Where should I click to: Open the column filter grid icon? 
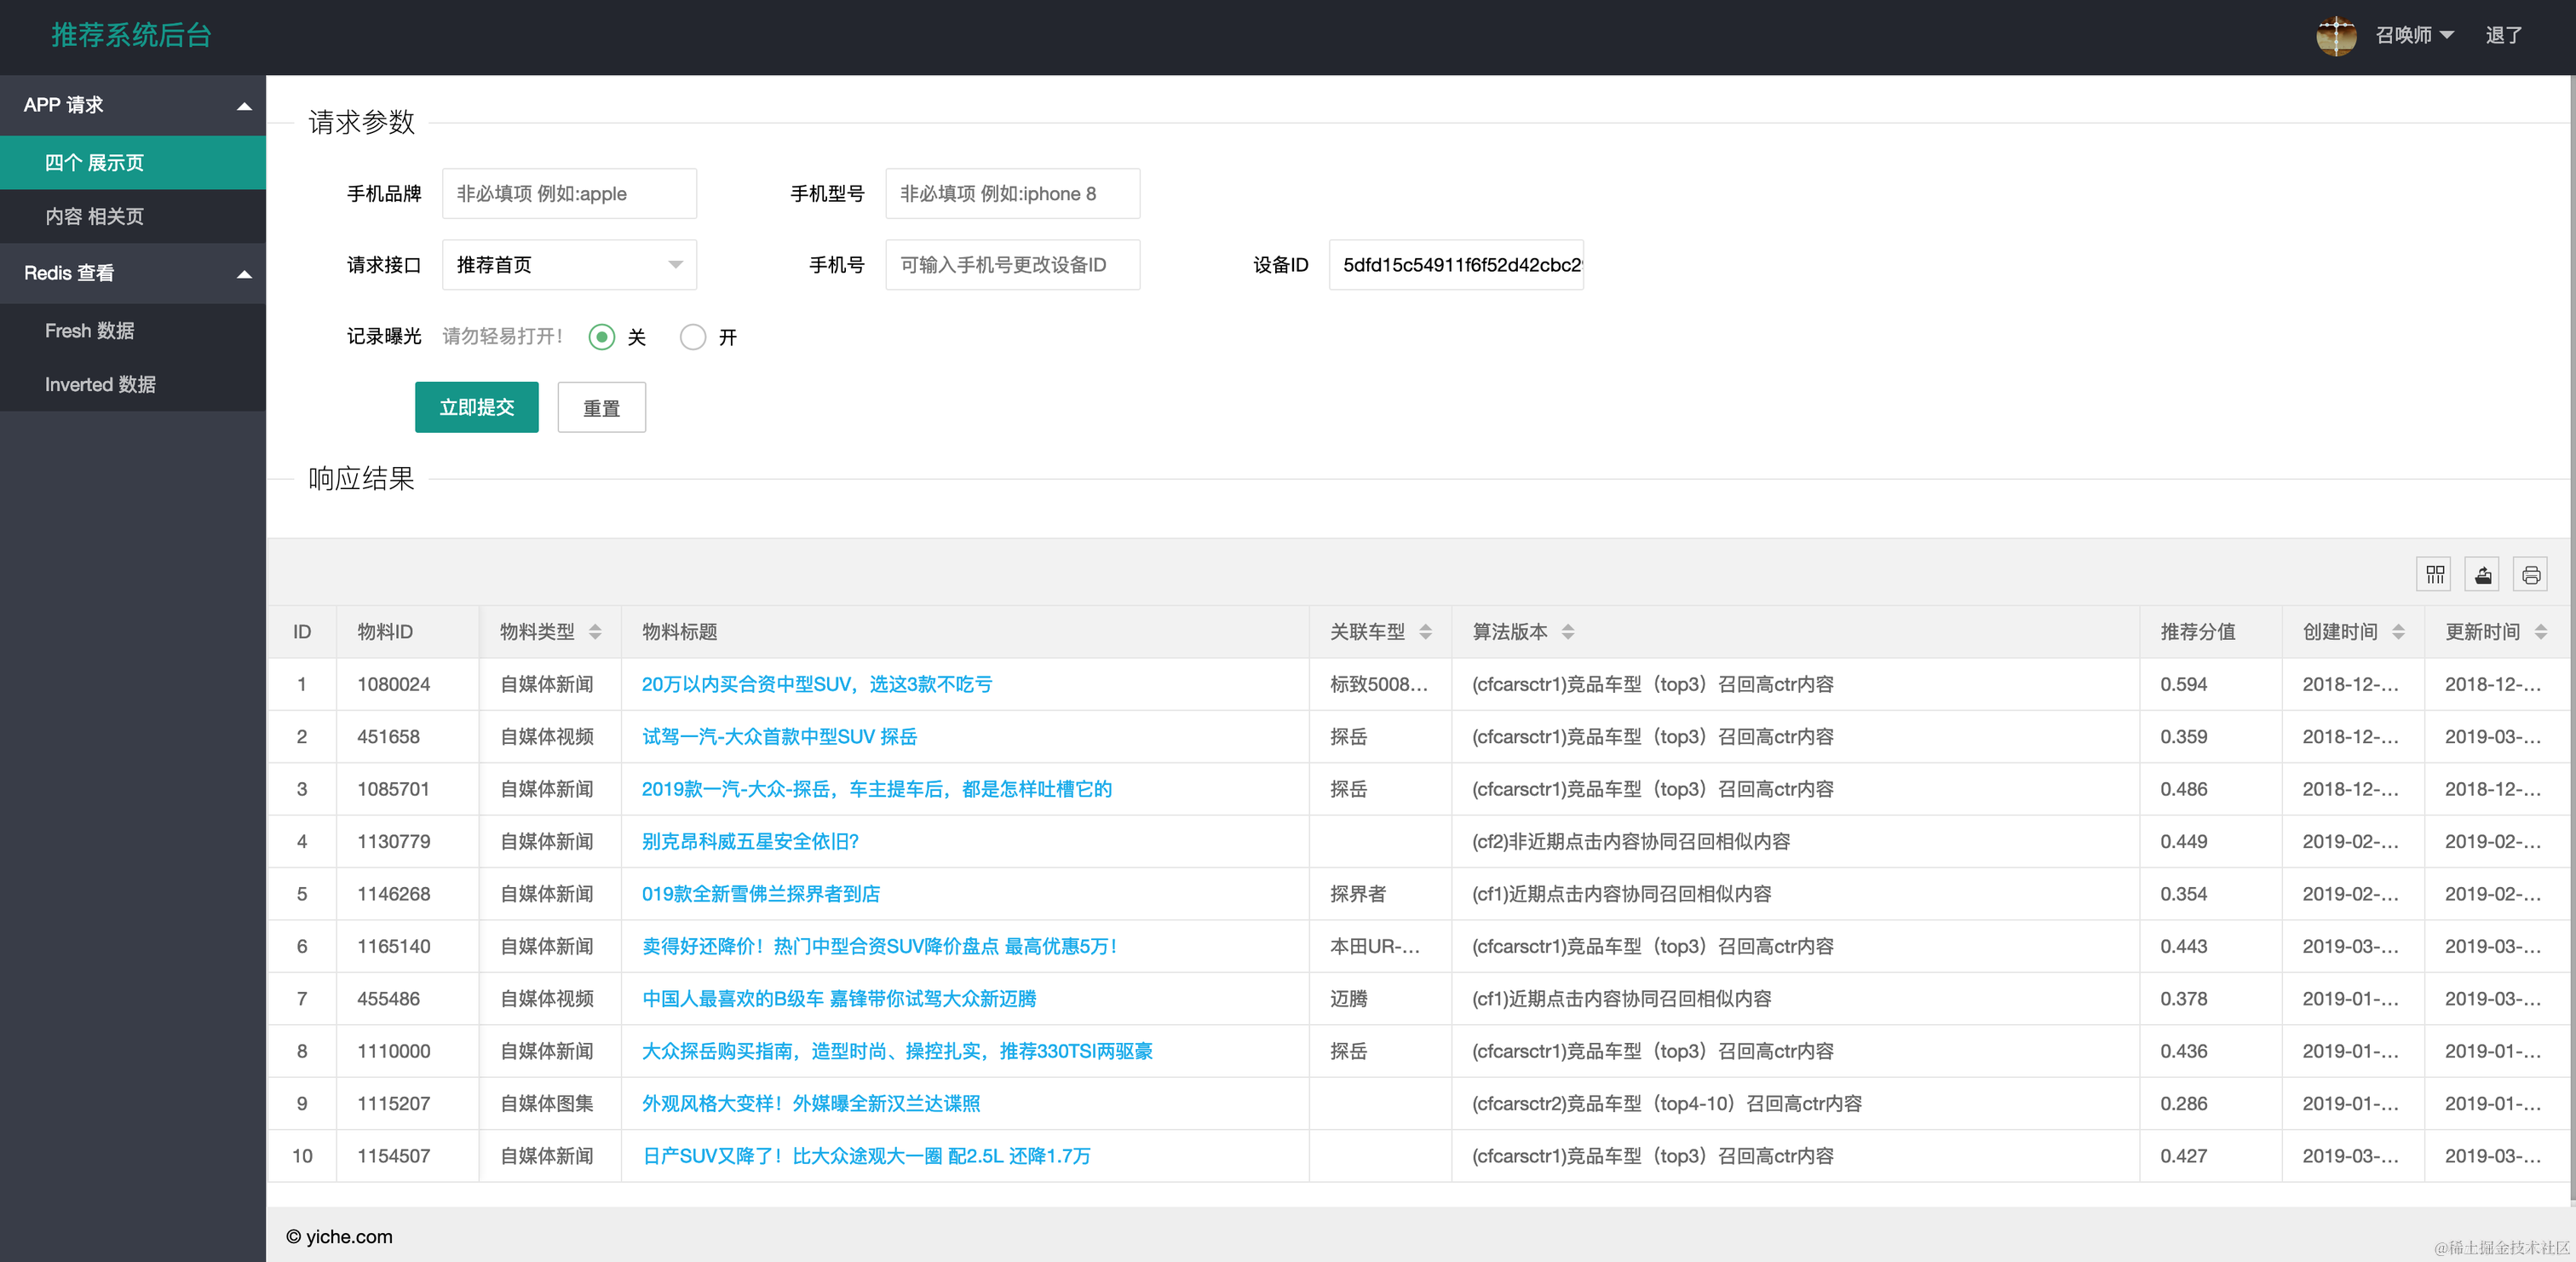pos(2434,574)
